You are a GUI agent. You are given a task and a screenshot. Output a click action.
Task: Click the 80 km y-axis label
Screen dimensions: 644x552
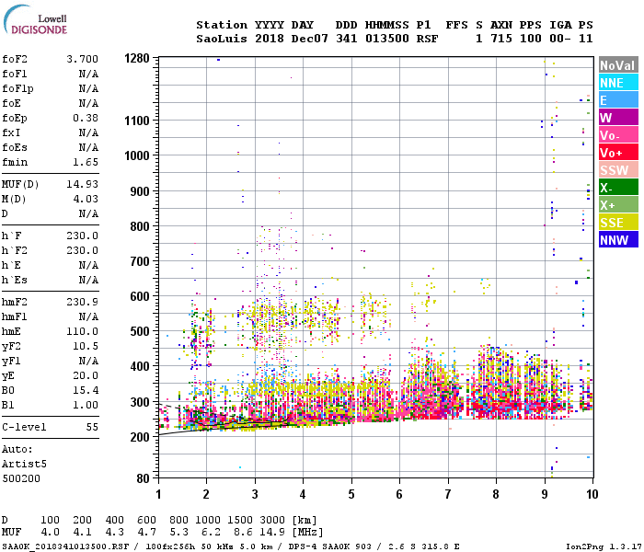coord(143,478)
